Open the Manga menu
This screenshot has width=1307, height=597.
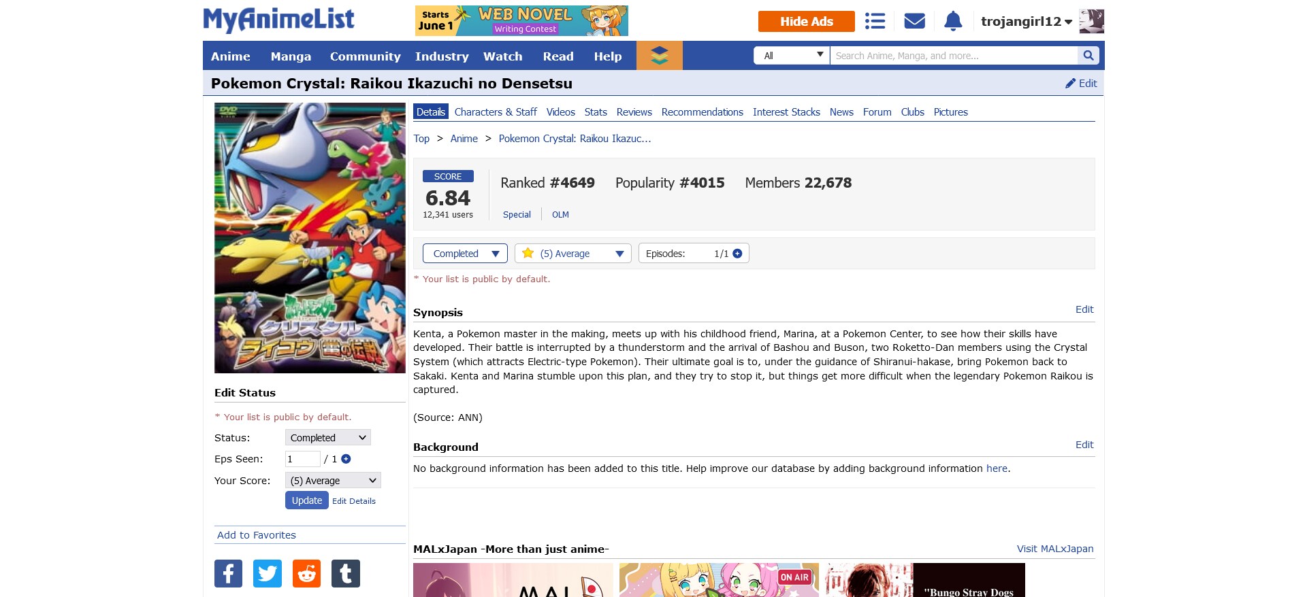[291, 56]
